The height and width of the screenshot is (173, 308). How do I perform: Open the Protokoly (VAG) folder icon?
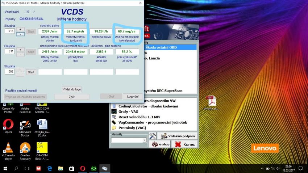coord(114,128)
